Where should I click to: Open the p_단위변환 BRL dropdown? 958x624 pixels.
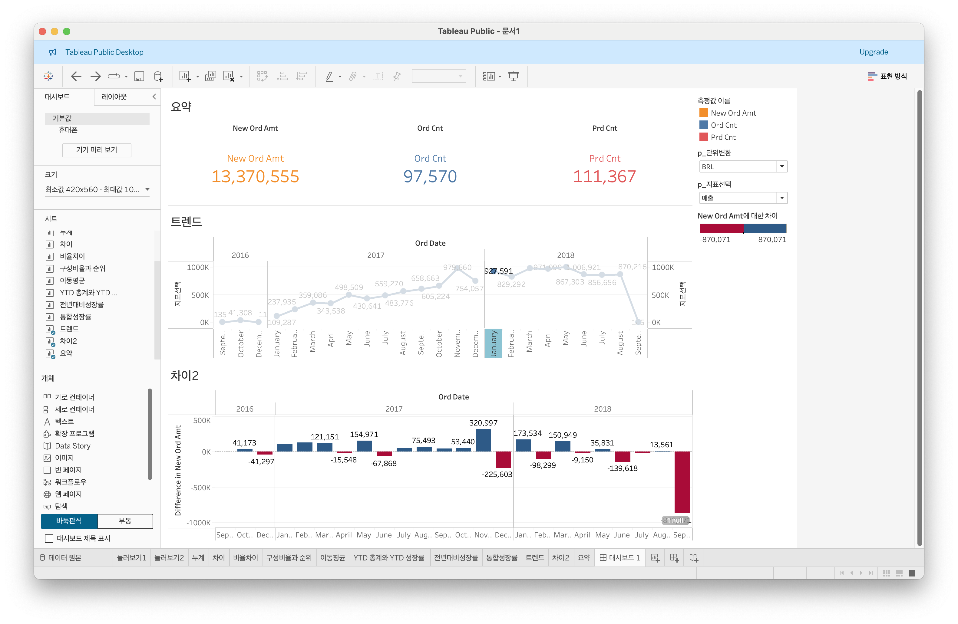click(782, 166)
